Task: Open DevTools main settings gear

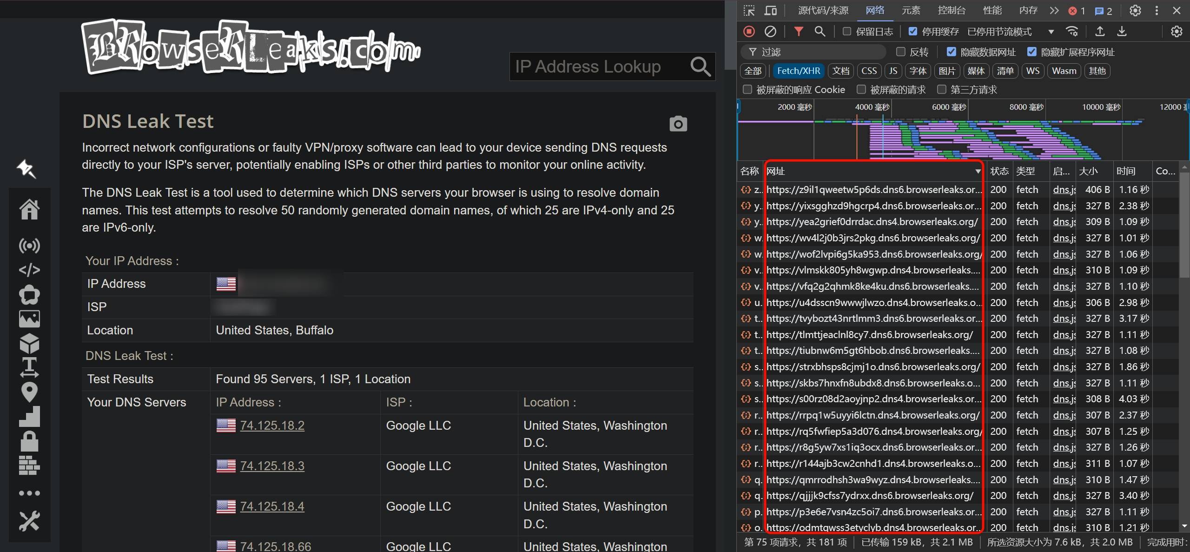Action: (x=1135, y=11)
